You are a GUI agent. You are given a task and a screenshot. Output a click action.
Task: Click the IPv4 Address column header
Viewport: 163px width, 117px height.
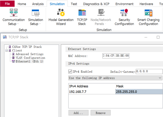pyautogui.click(x=92, y=86)
